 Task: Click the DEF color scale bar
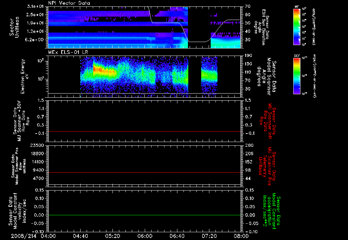[x=297, y=76]
